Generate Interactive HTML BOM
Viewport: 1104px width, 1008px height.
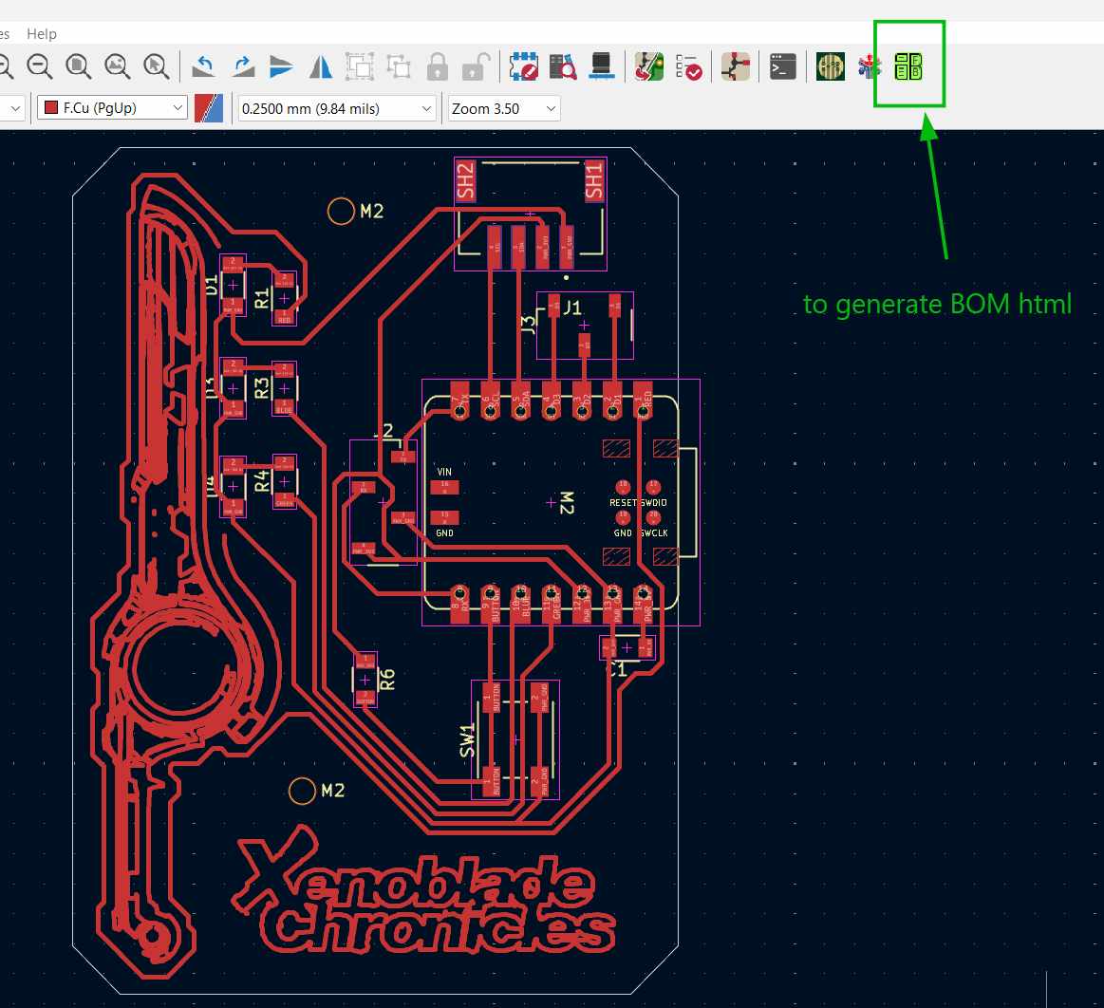pyautogui.click(x=908, y=66)
